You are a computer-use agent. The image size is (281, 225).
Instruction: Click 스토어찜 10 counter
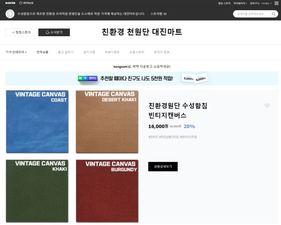tap(158, 14)
